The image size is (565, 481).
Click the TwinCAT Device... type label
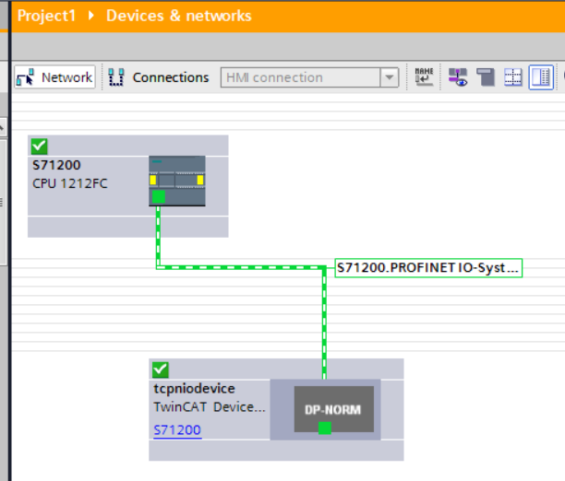click(x=210, y=407)
